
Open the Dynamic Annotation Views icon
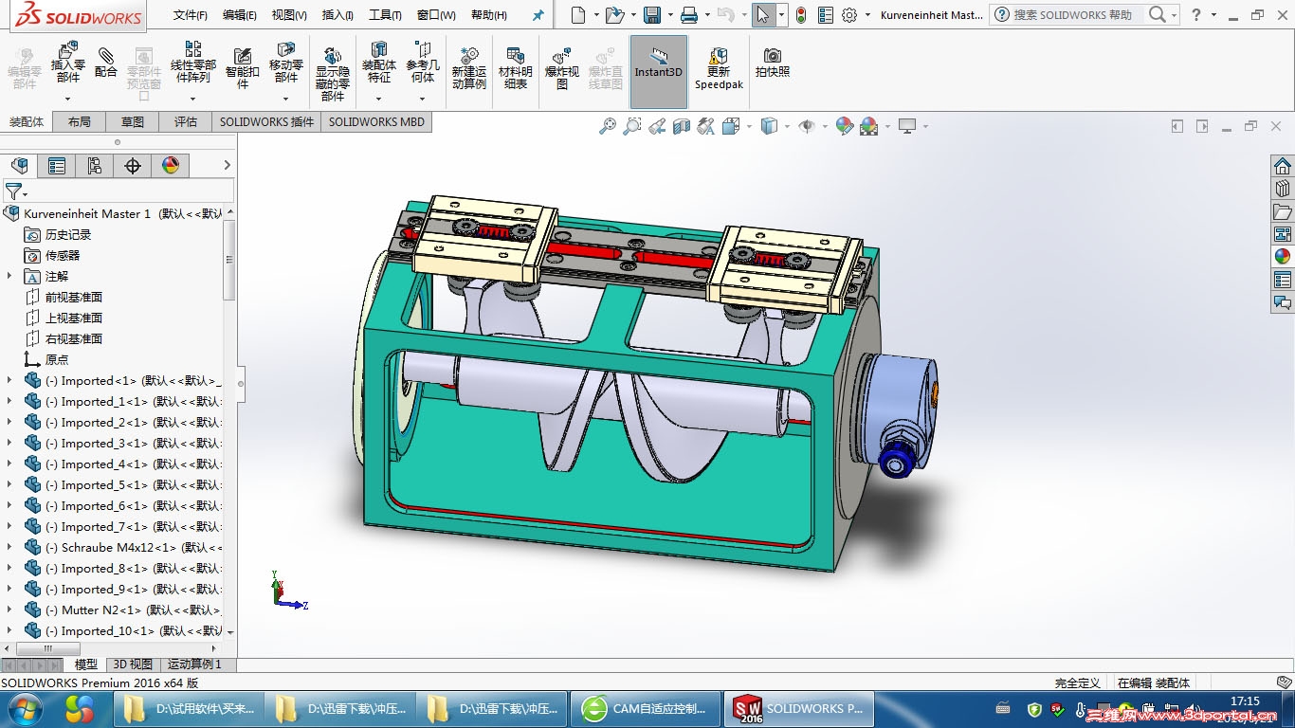[706, 126]
